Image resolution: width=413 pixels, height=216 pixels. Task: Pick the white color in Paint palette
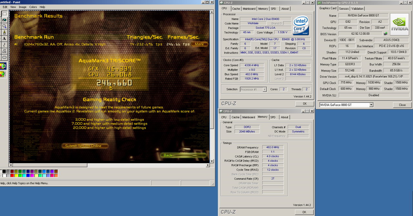click(4, 175)
